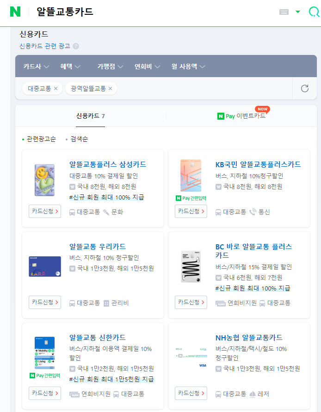Click the 대중교통 bus icon on 삼성카드
The width and height of the screenshot is (321, 412).
coord(72,212)
